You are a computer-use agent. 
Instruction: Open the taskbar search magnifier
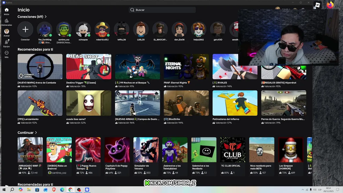[x=12, y=190]
